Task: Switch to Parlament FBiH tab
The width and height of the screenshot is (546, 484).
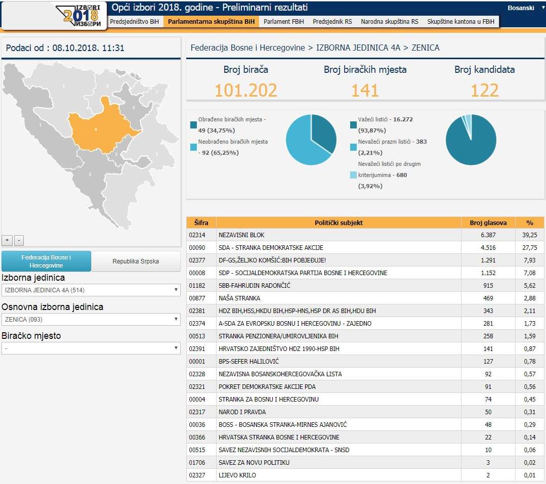Action: click(283, 22)
